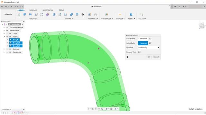This screenshot has width=206, height=115.
Task: Toggle visibility eye of Body3 (1)
Action: click(x=7, y=46)
